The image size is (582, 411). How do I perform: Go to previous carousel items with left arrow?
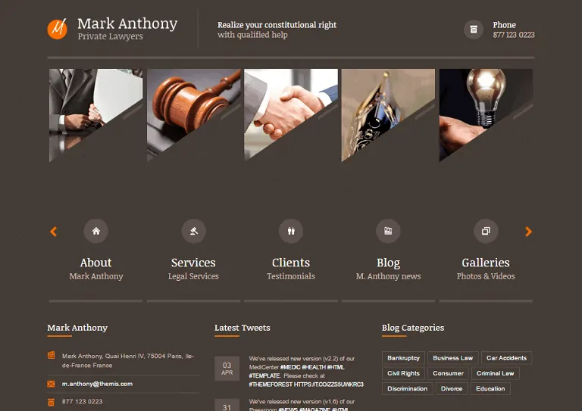pyautogui.click(x=54, y=232)
